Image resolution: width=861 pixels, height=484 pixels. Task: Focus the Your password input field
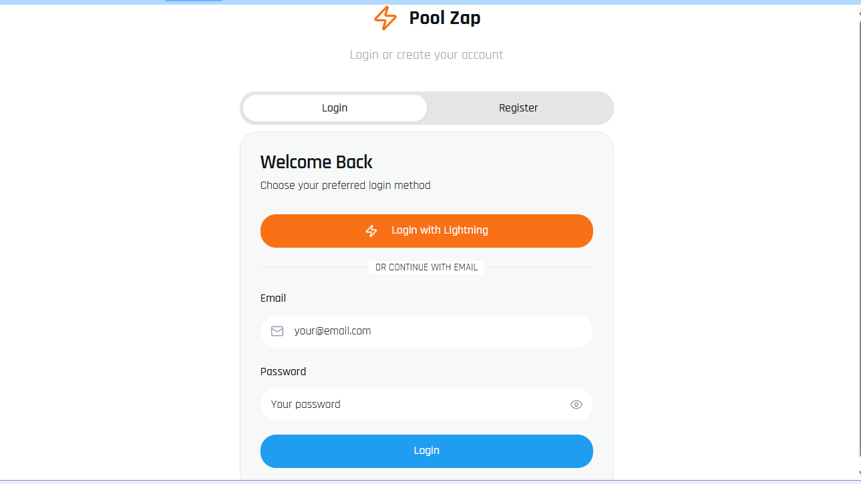427,405
